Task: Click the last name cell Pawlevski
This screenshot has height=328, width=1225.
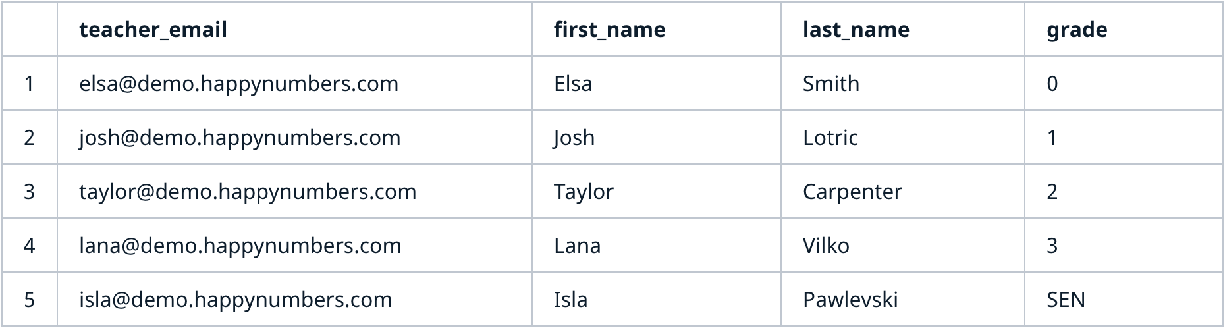Action: coord(850,300)
